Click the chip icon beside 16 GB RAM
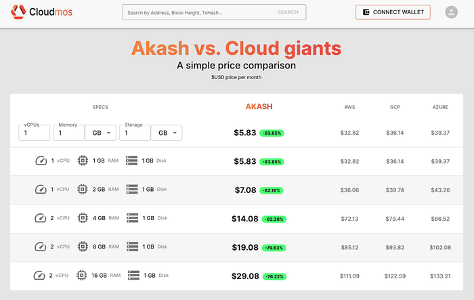The width and height of the screenshot is (474, 300). pos(81,276)
